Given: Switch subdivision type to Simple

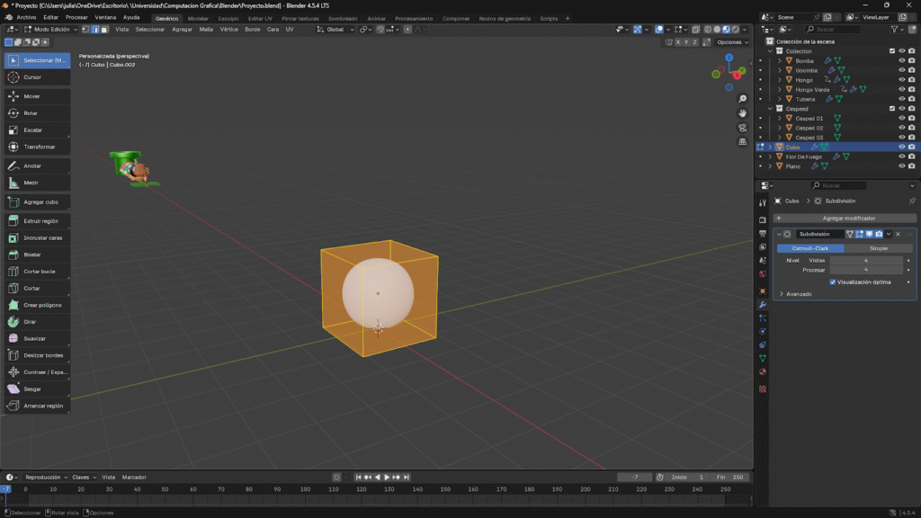Looking at the screenshot, I should pos(878,248).
